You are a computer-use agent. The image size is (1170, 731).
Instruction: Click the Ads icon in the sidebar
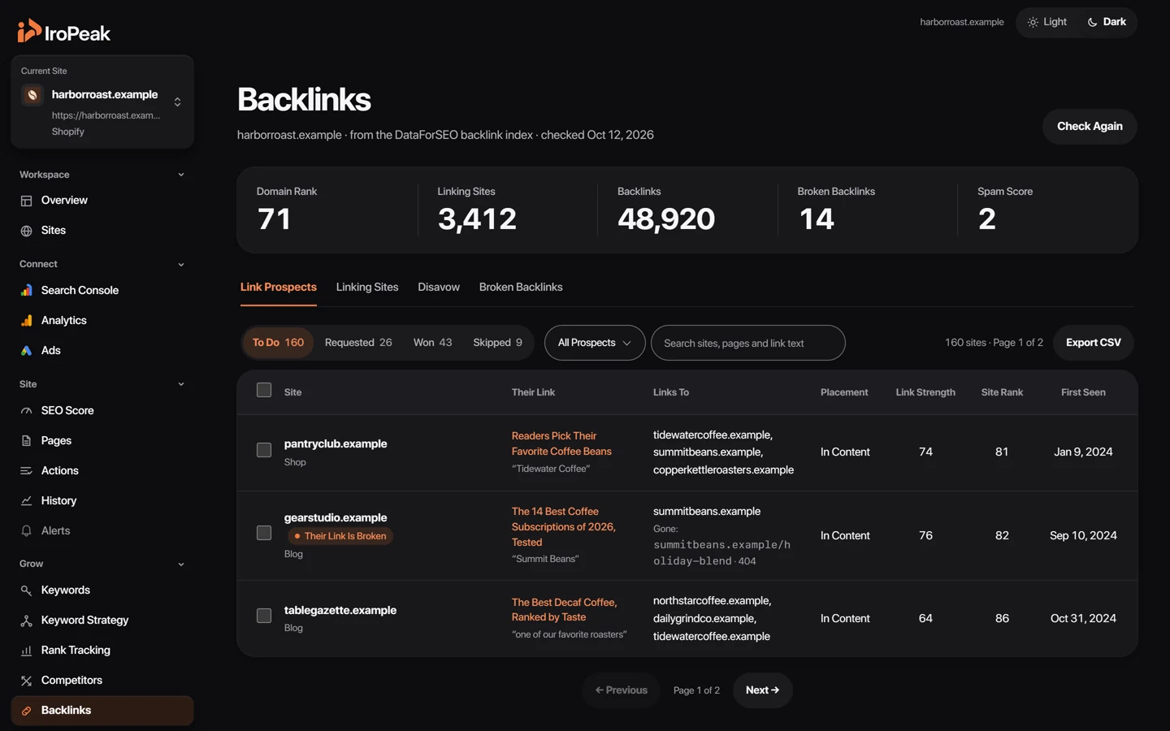coord(26,350)
